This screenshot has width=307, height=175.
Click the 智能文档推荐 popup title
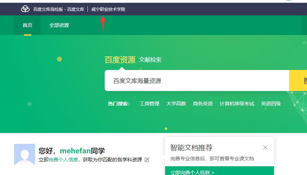[x=191, y=147]
